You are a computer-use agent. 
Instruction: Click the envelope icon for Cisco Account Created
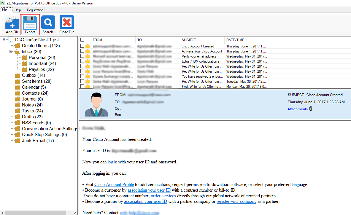click(88, 46)
